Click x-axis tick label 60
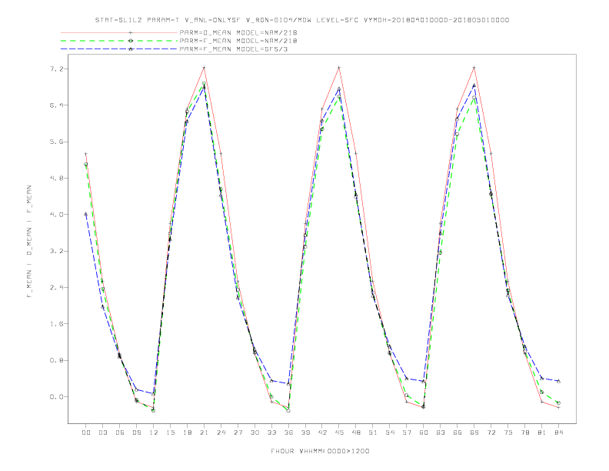609x471 pixels. point(424,433)
